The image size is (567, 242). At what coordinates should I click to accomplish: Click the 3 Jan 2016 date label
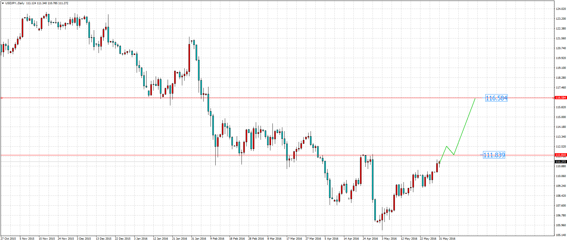click(x=141, y=239)
